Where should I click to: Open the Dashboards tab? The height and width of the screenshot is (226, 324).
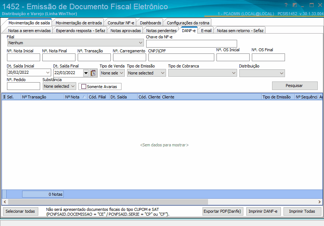click(151, 23)
